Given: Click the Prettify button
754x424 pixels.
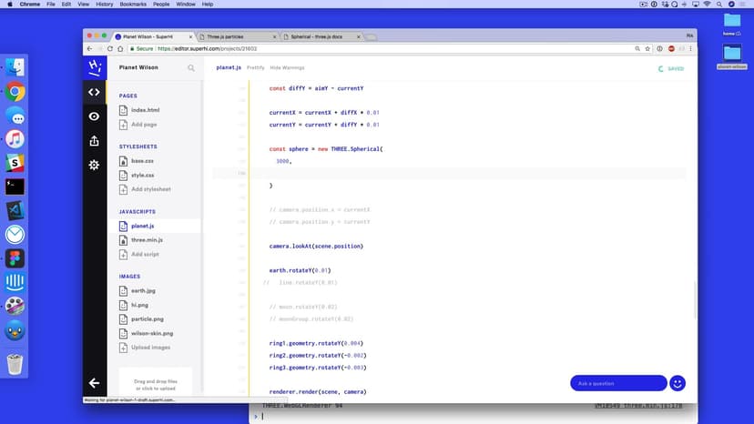Looking at the screenshot, I should click(256, 68).
